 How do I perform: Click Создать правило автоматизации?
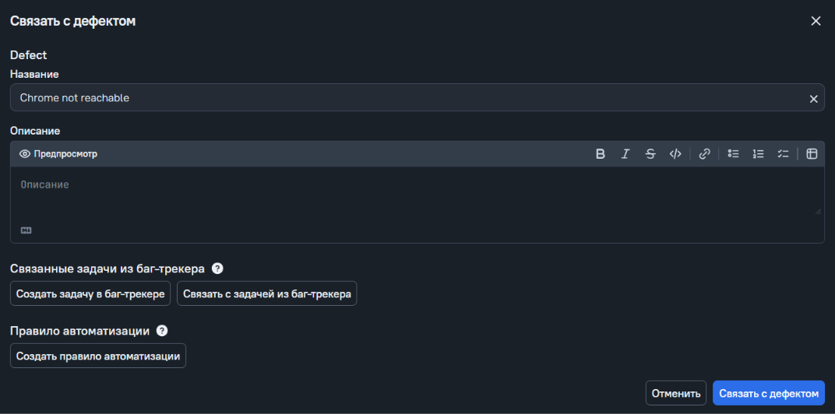coord(98,356)
